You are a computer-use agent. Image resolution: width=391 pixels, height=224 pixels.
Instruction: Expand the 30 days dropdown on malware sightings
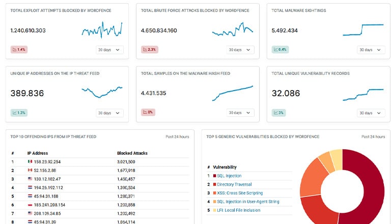[x=371, y=50]
